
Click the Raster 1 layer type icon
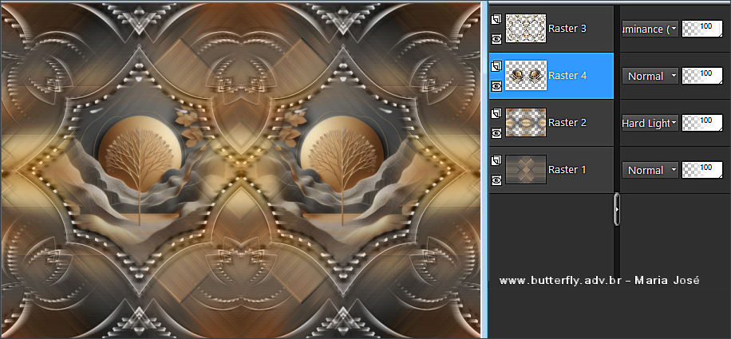(496, 160)
